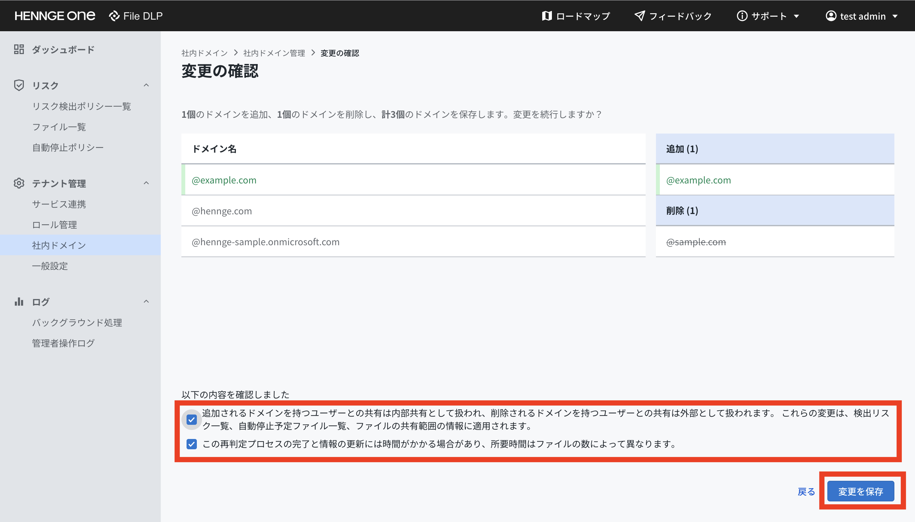Click the リスク shield icon

(19, 85)
